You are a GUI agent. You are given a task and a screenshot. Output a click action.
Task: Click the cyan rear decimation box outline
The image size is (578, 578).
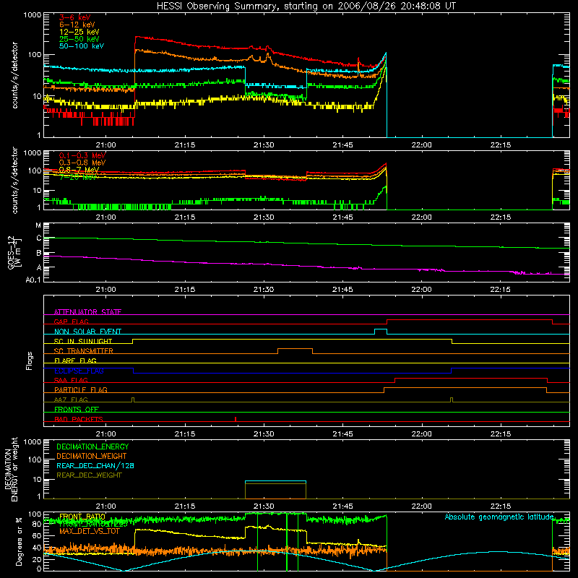[x=275, y=481]
